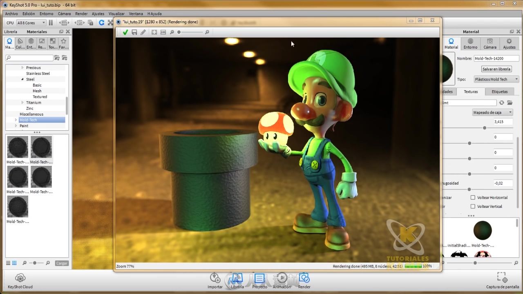The height and width of the screenshot is (294, 523).
Task: Switch library to grid view icon
Action: [14, 263]
